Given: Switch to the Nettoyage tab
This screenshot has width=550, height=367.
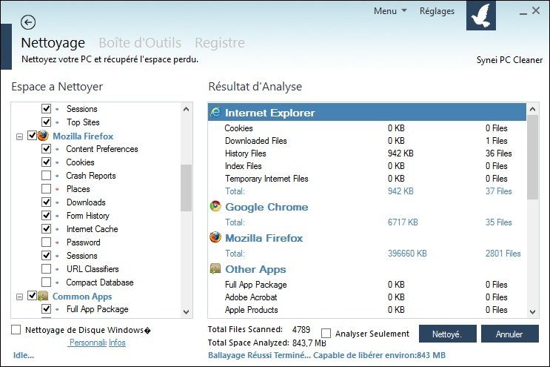Looking at the screenshot, I should pyautogui.click(x=53, y=43).
